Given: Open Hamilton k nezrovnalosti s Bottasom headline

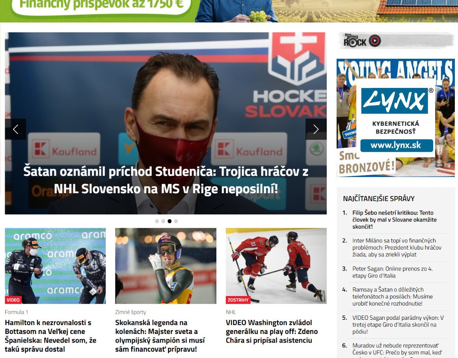Looking at the screenshot, I should (x=50, y=336).
